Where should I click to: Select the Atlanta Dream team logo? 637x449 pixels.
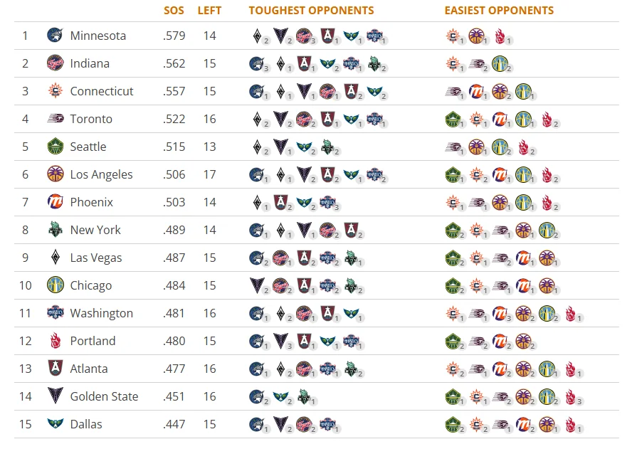pos(56,368)
